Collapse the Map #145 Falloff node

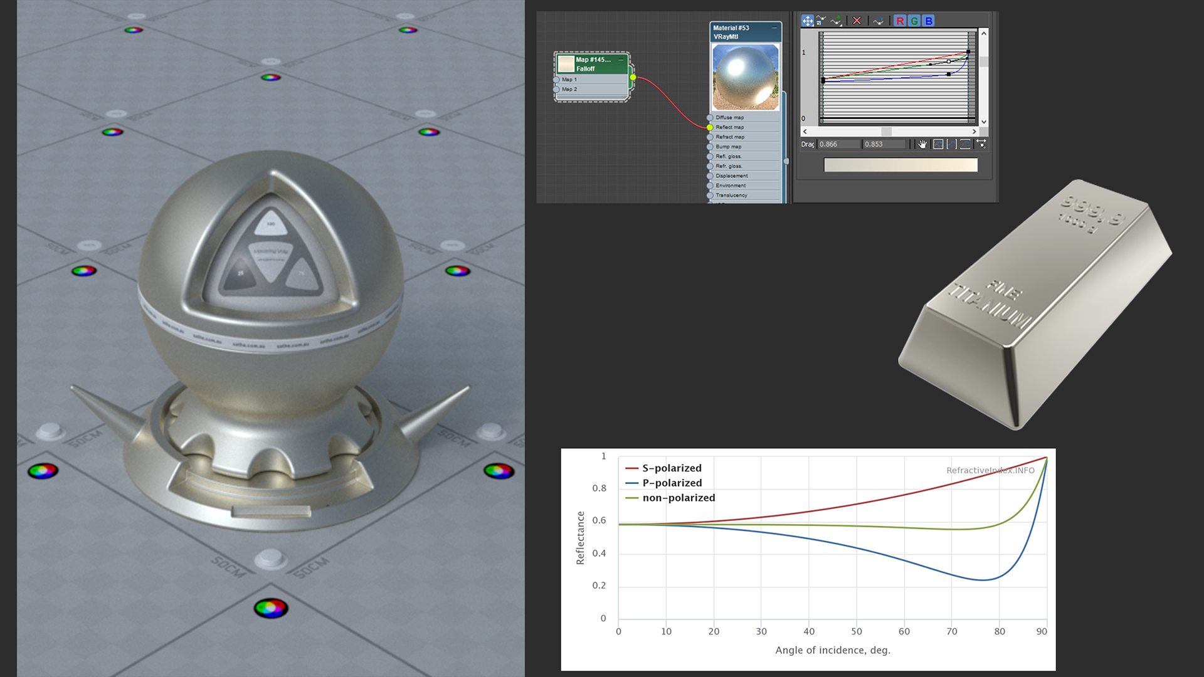(621, 60)
